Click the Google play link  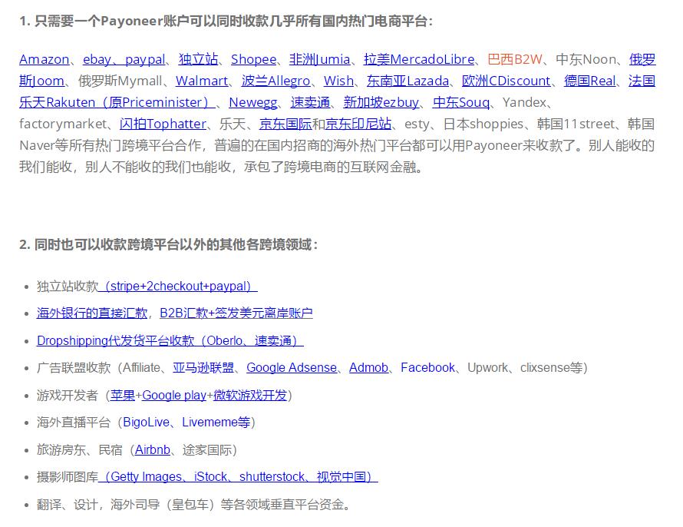point(174,396)
